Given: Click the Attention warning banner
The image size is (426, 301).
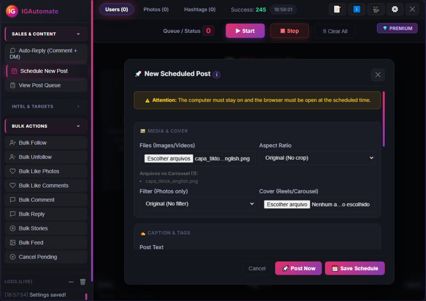Looking at the screenshot, I should tap(257, 100).
